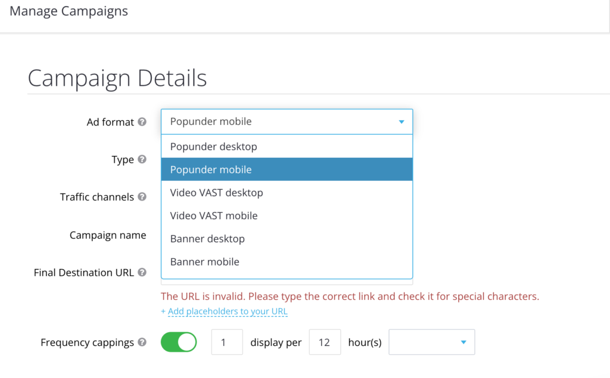Open the empty dropdown after hour(s)
This screenshot has height=378, width=610.
[x=431, y=342]
